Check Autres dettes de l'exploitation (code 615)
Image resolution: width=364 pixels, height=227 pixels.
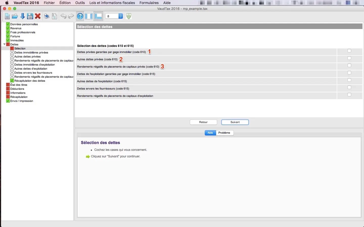pyautogui.click(x=349, y=80)
